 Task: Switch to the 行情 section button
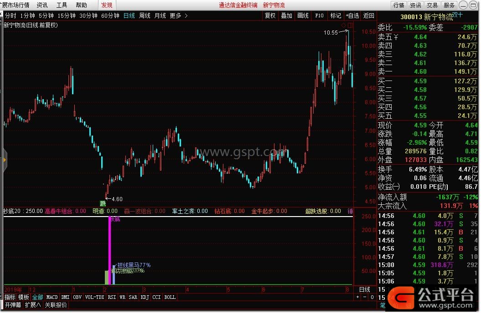[x=399, y=5]
